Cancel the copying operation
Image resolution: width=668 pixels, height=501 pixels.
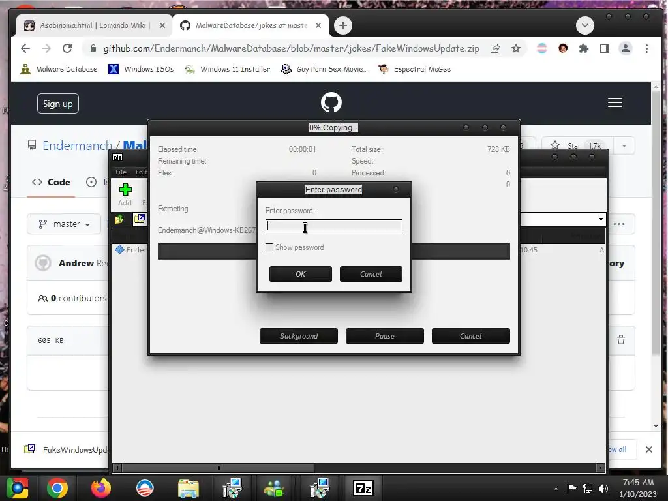471,336
